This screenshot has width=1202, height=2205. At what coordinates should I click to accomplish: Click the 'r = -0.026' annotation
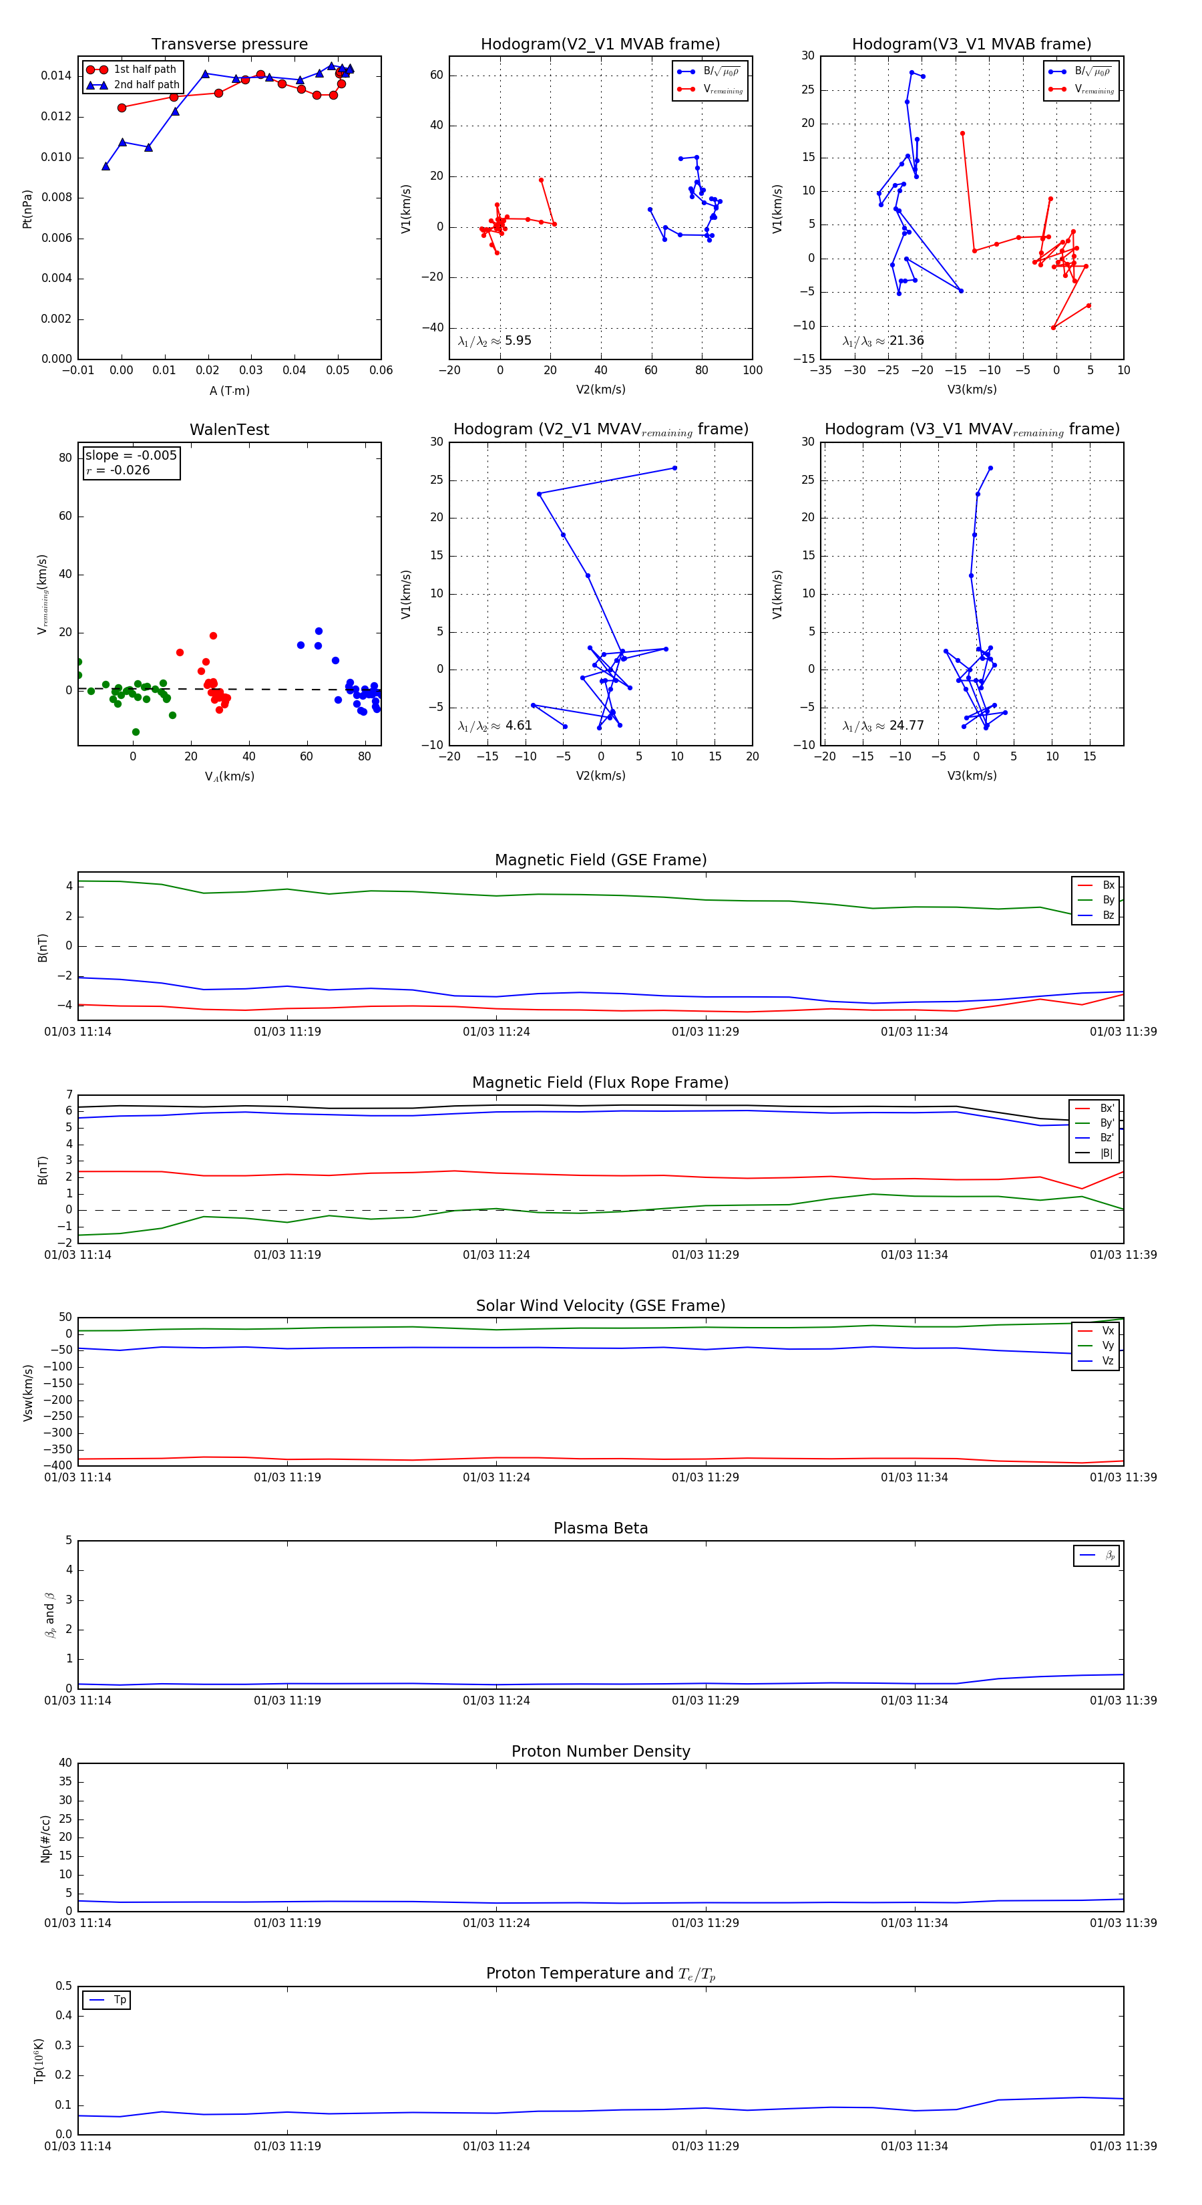[x=118, y=470]
